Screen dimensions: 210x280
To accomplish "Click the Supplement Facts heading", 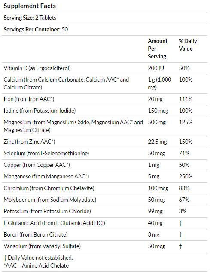I will click(x=30, y=6).
